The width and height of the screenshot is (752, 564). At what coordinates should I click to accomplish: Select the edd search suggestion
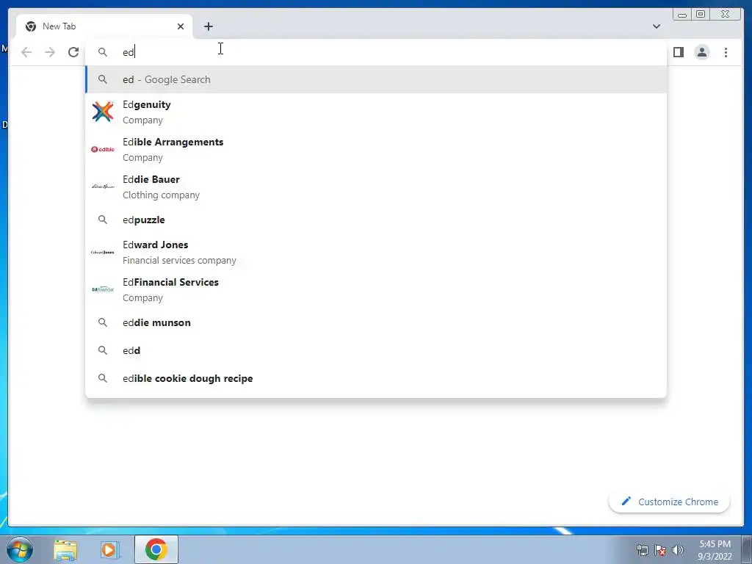[376, 350]
